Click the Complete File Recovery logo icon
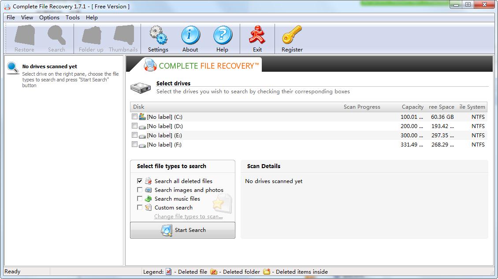 [150, 65]
